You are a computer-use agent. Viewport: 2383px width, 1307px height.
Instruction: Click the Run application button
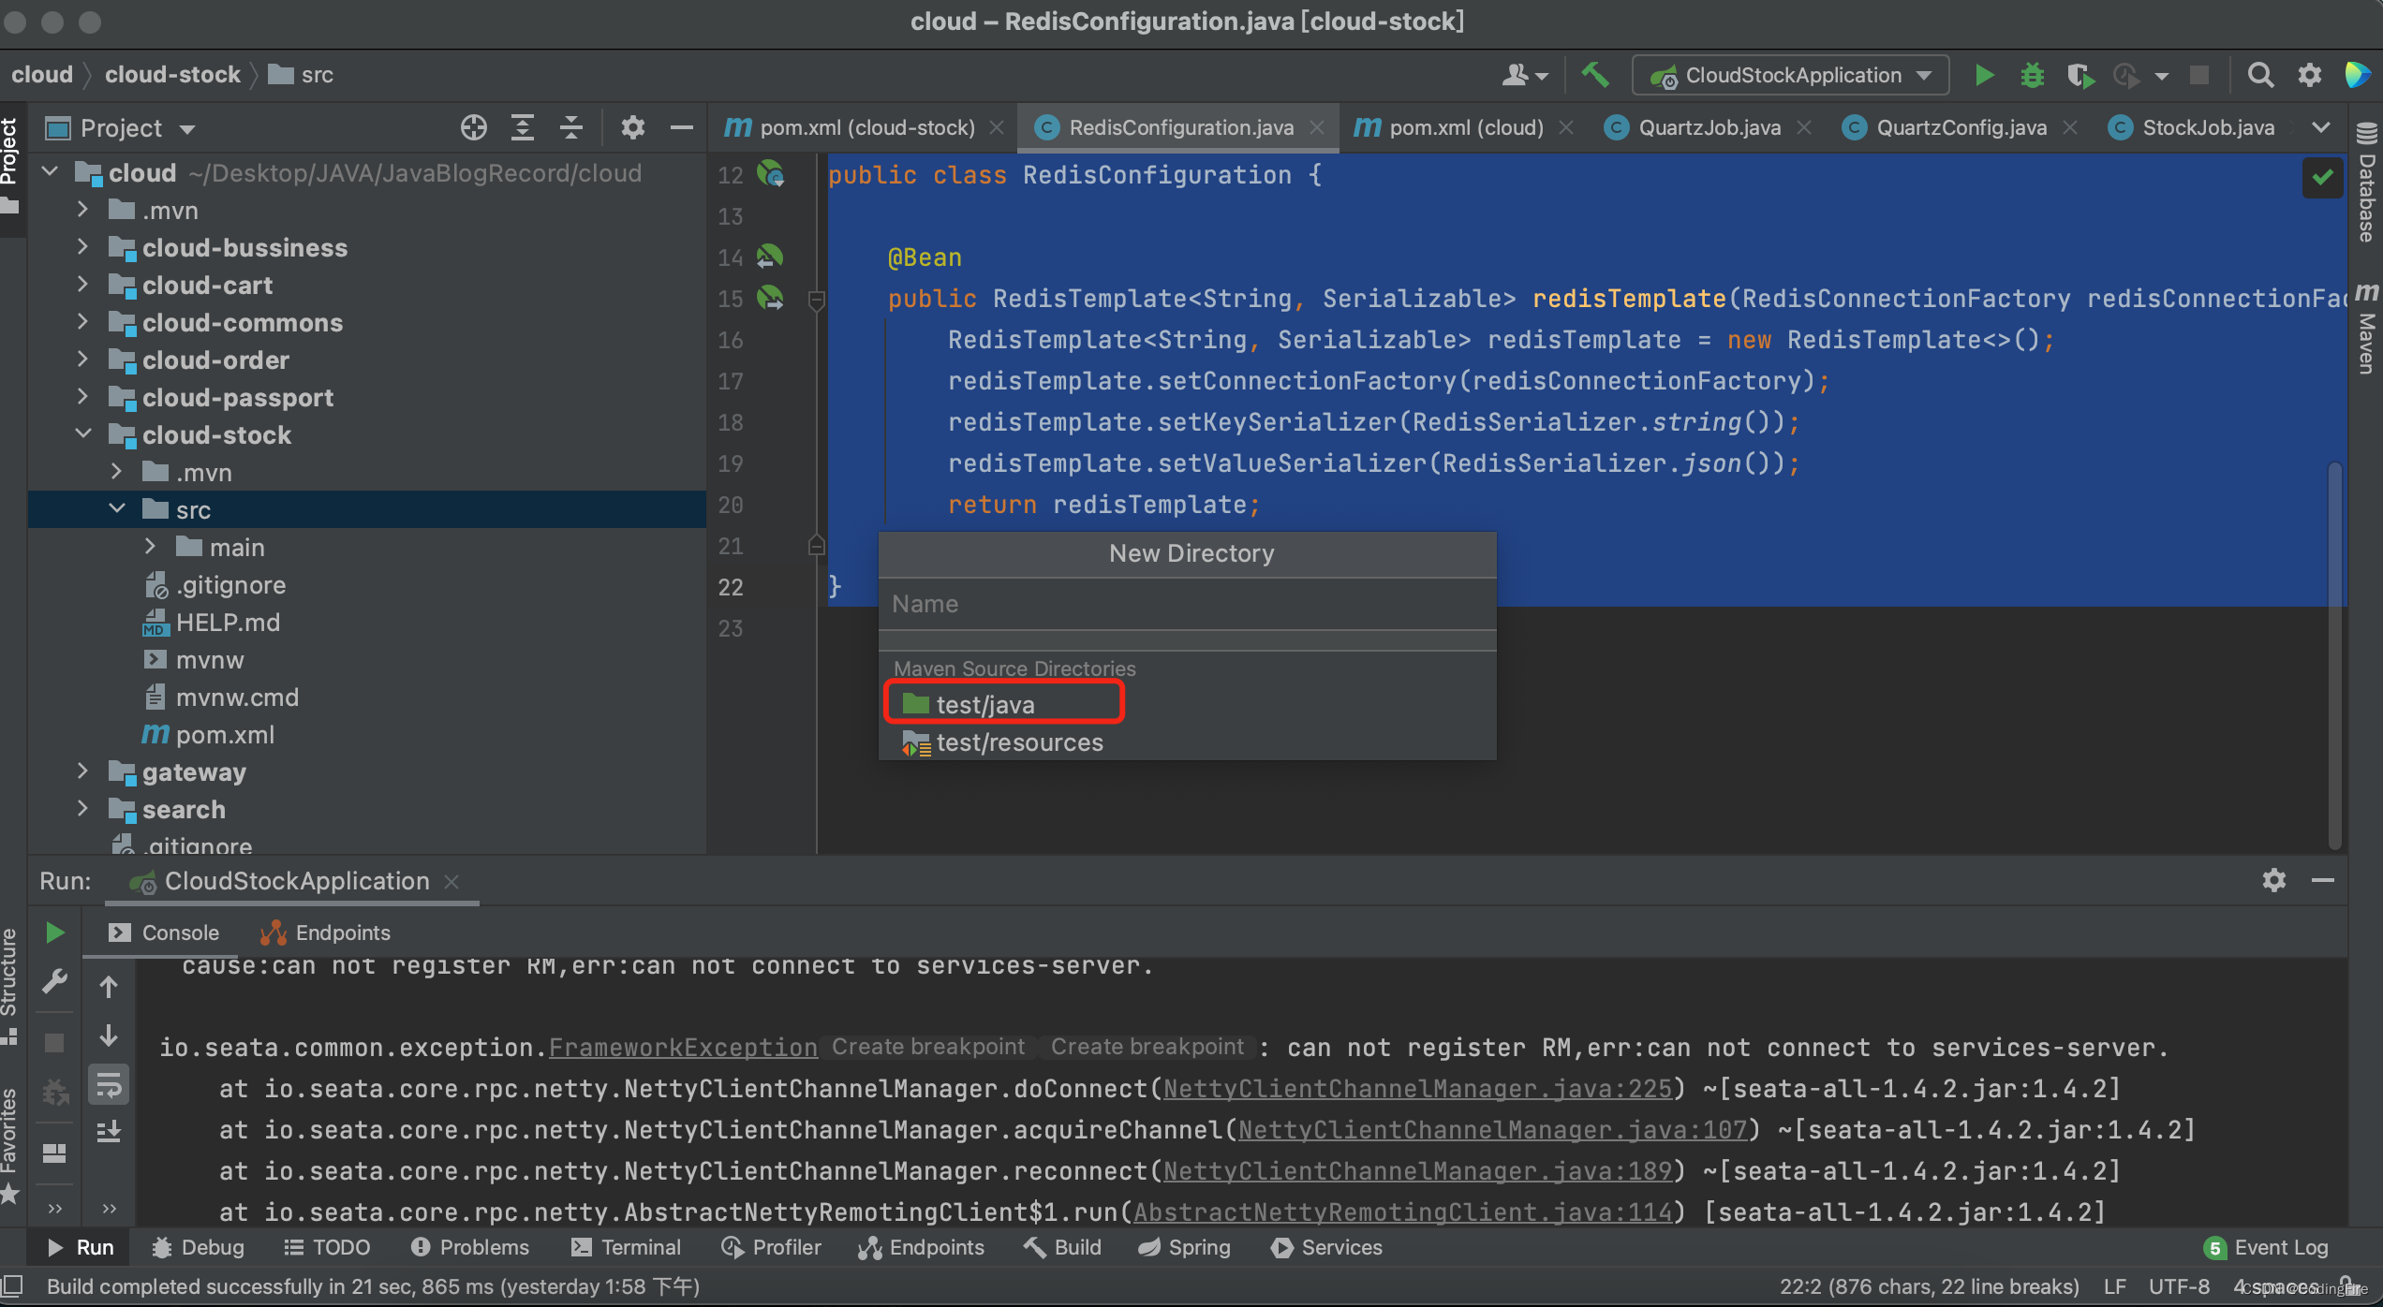pyautogui.click(x=1984, y=74)
